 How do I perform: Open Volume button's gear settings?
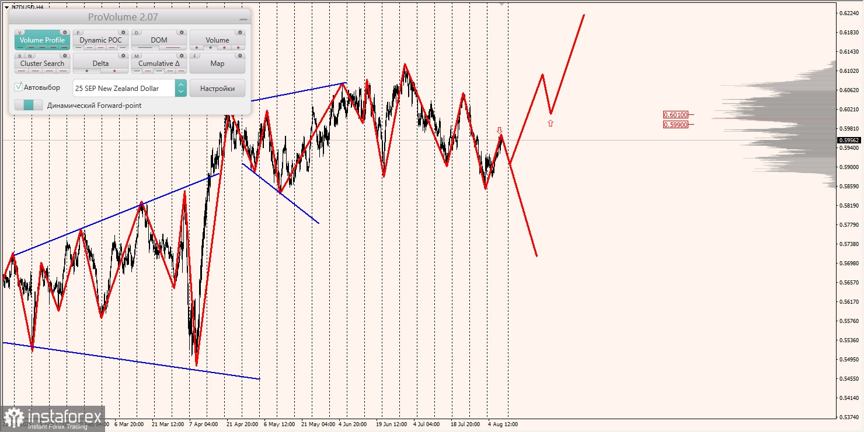click(240, 32)
